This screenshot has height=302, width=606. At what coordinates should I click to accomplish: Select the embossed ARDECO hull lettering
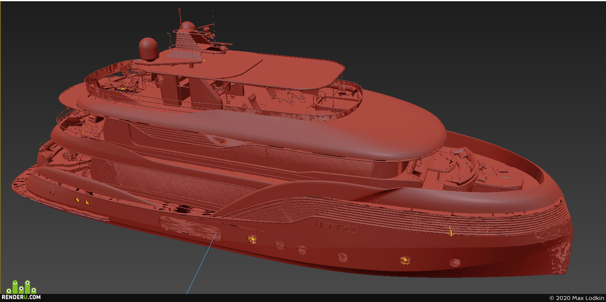click(335, 226)
